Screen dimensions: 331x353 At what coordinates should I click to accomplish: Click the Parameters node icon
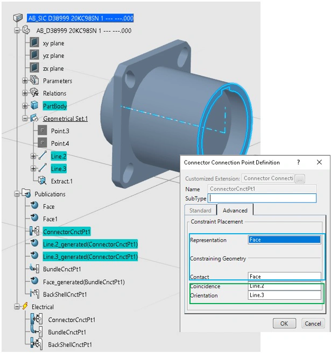(x=34, y=80)
